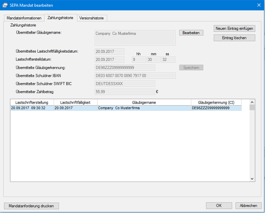The image size is (265, 213).
Task: Click the Zahlbetrag field showing 55,99
Action: [x=125, y=92]
